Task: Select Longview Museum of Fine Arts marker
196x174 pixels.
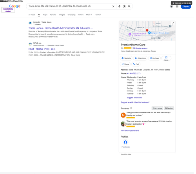Action: 130,34
